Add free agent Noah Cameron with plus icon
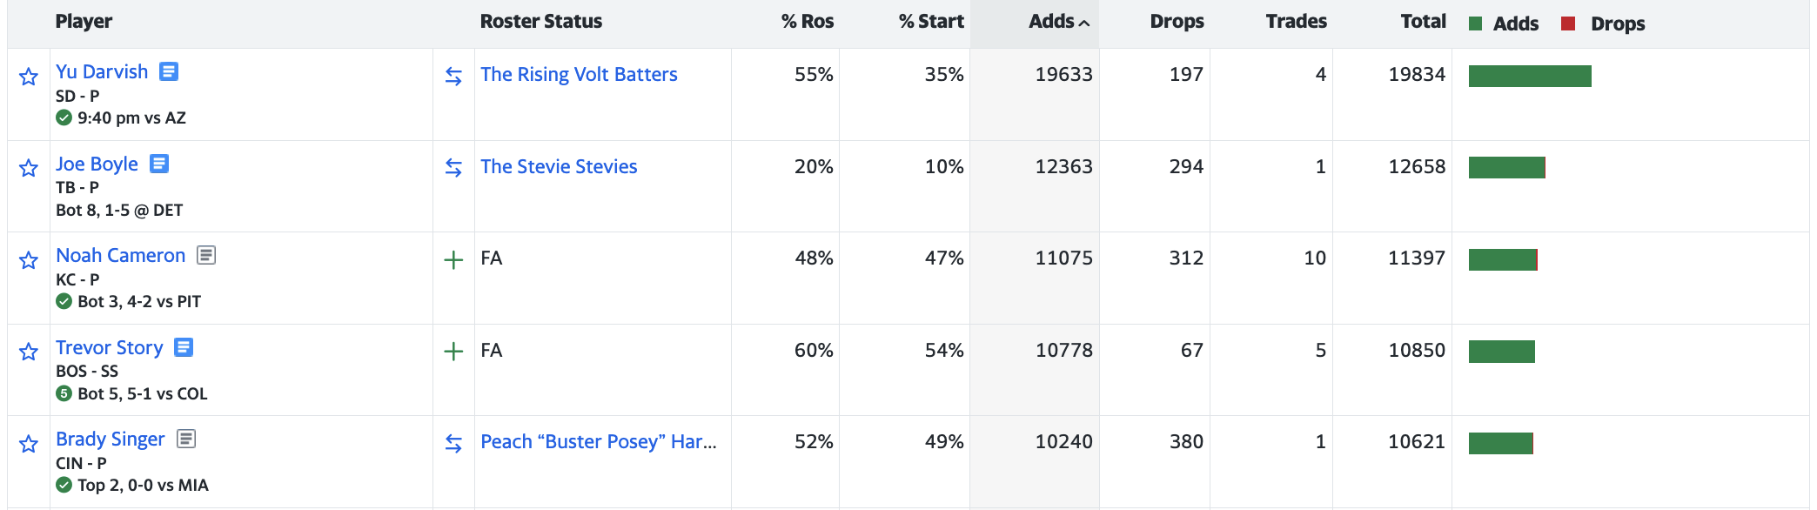 tap(453, 259)
